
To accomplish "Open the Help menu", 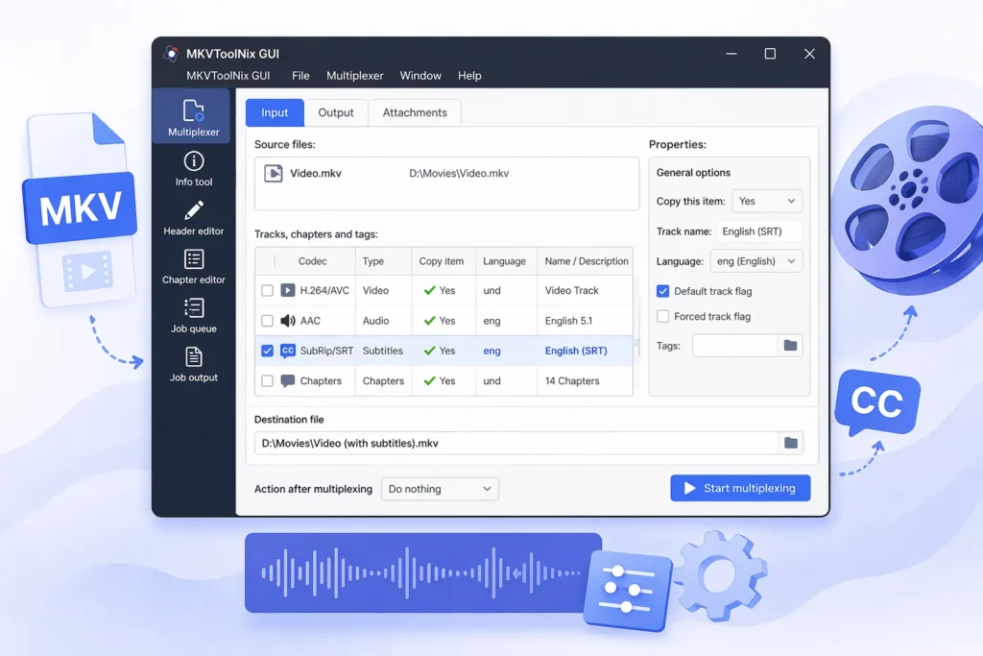I will tap(469, 76).
